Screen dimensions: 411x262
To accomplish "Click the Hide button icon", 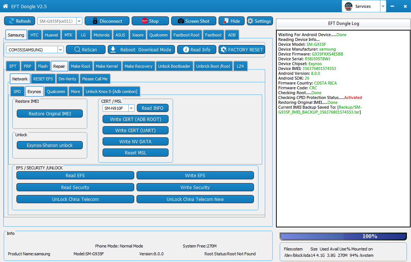I will tap(226, 21).
